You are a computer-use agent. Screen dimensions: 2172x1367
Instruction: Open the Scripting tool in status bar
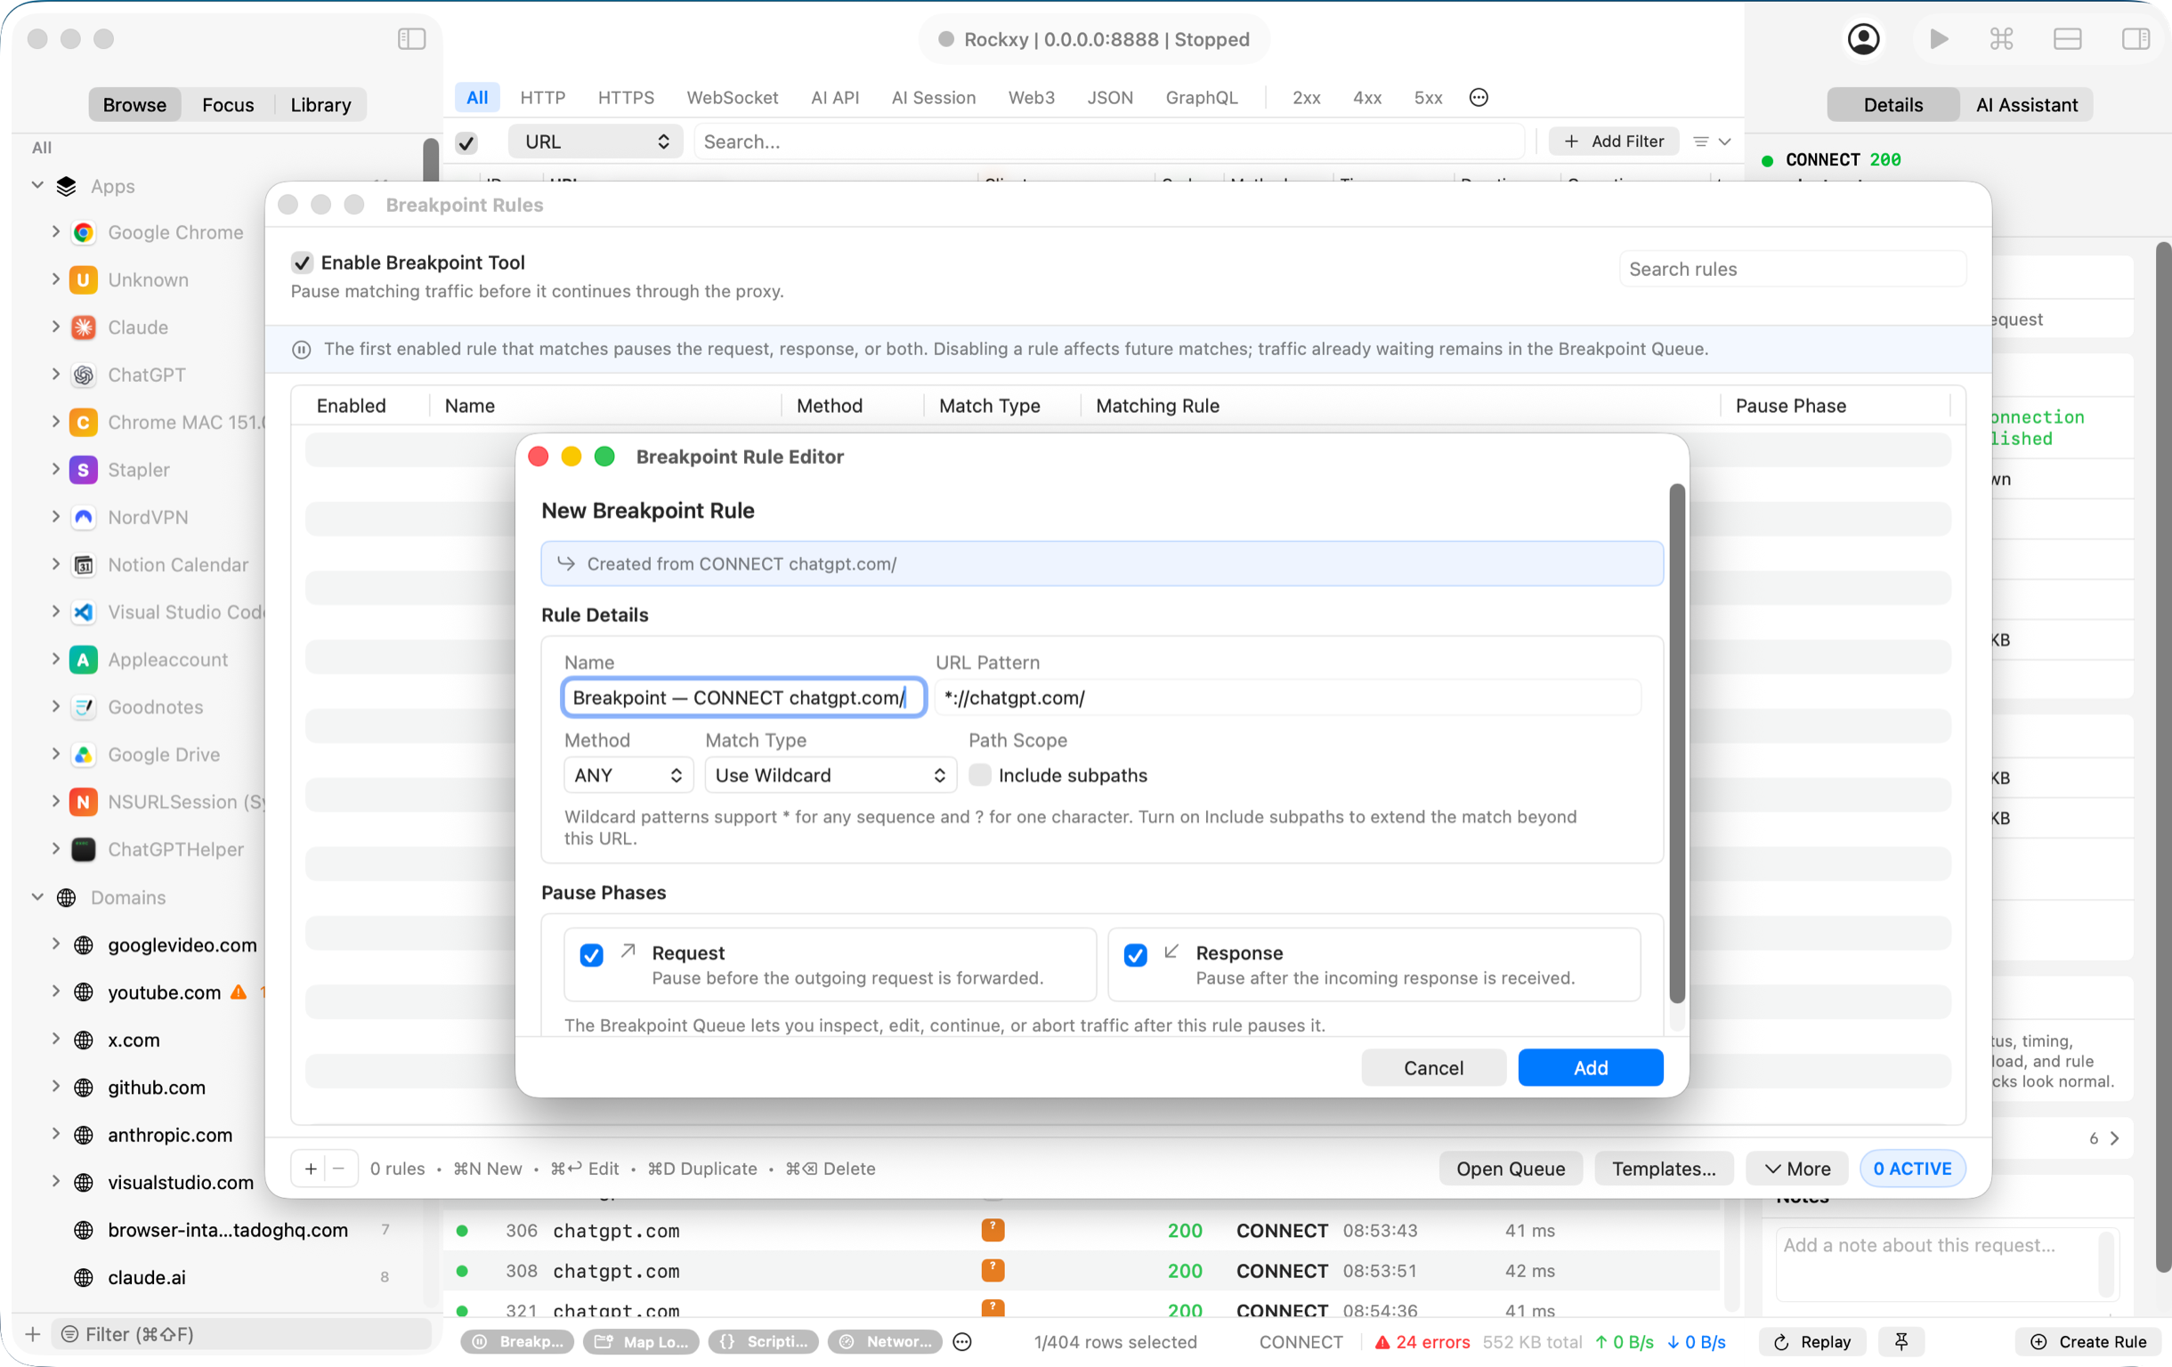pos(763,1342)
